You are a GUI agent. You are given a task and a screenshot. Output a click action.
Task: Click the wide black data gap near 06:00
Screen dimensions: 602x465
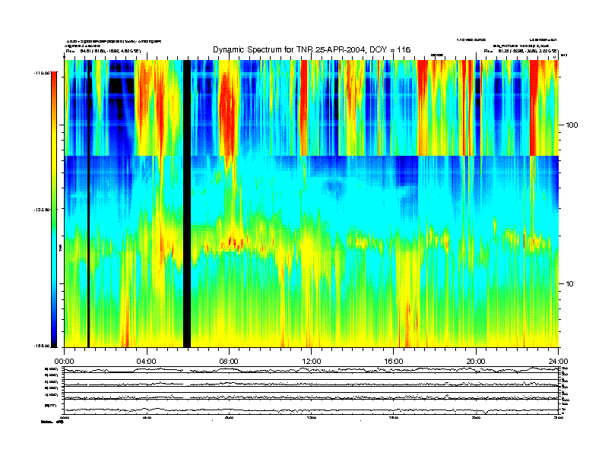[187, 204]
